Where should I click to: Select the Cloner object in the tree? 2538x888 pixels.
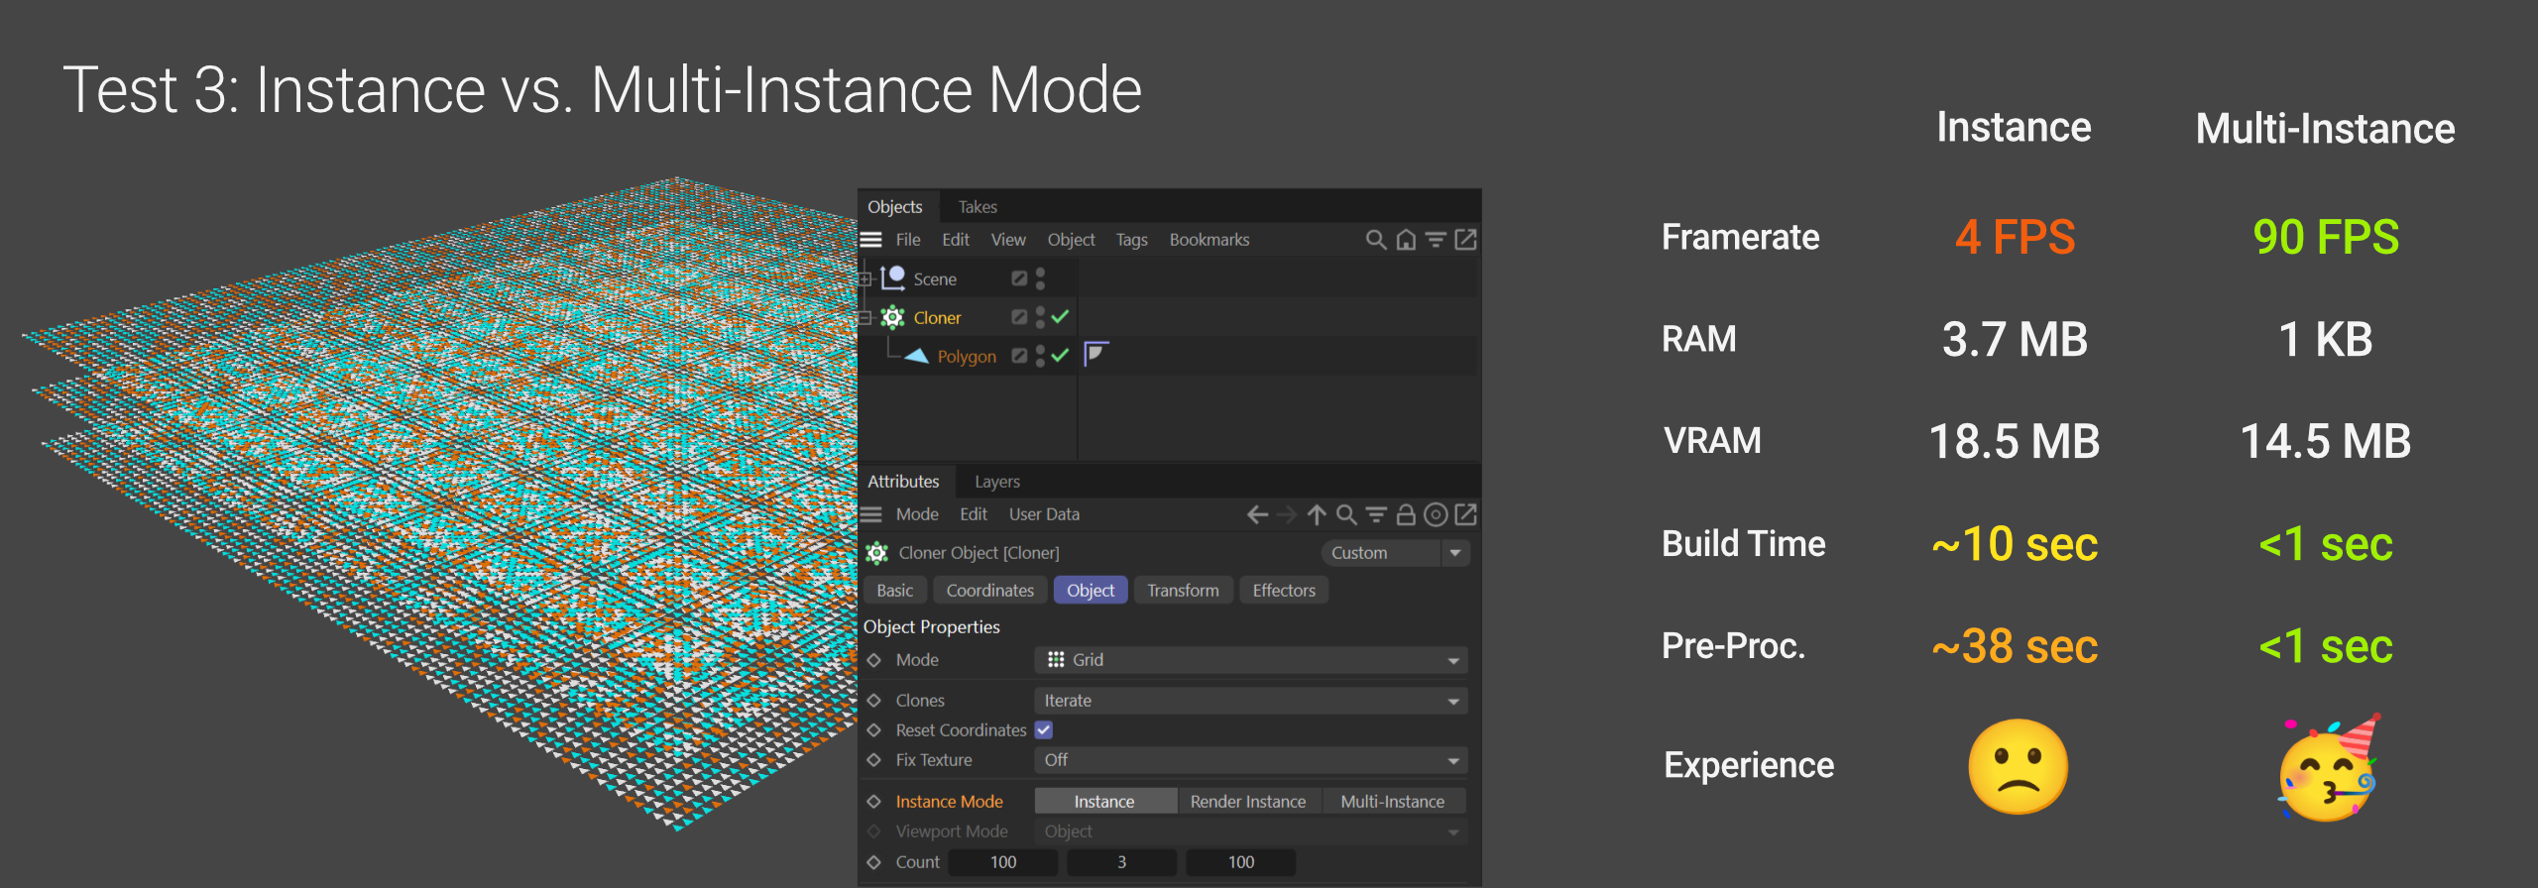point(937,318)
